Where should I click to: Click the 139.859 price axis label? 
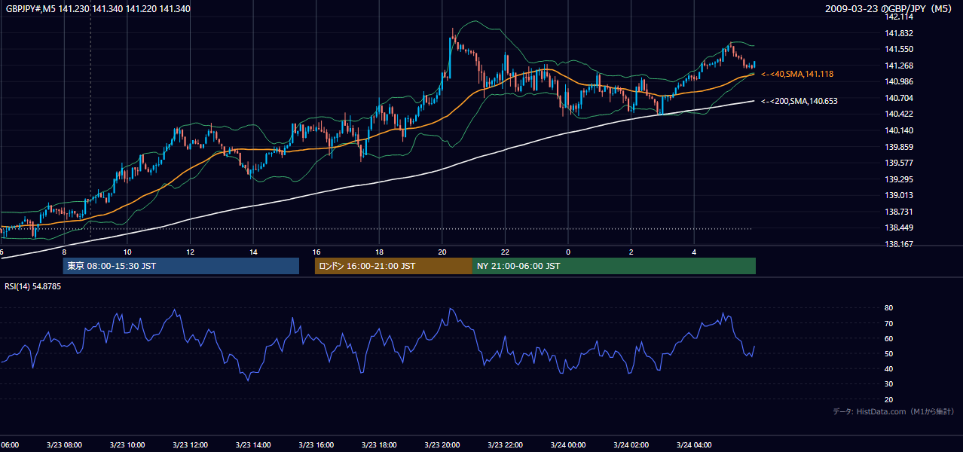coord(899,147)
